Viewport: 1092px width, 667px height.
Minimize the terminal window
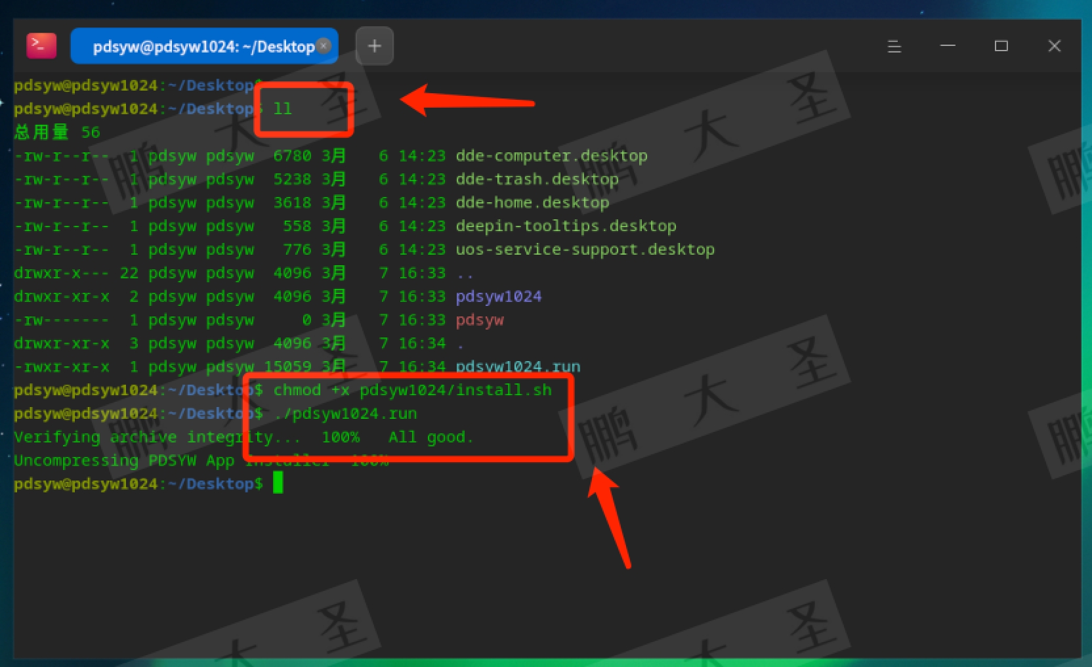(x=948, y=46)
